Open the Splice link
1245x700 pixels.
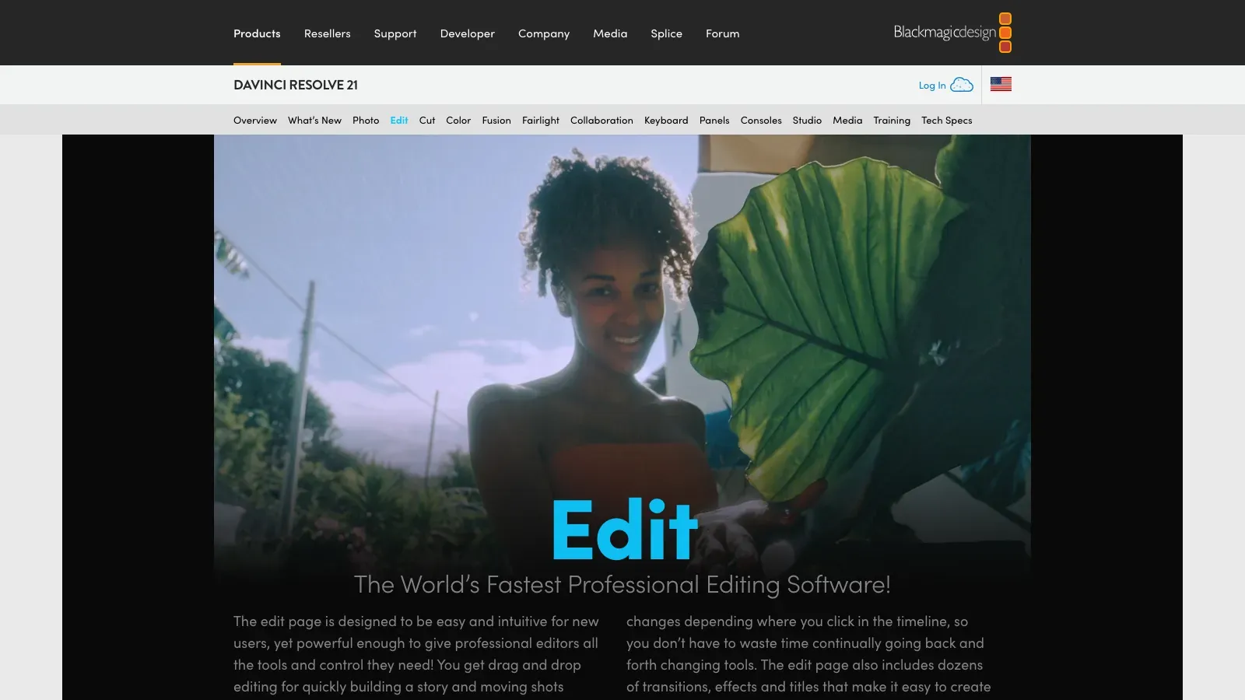click(x=666, y=33)
